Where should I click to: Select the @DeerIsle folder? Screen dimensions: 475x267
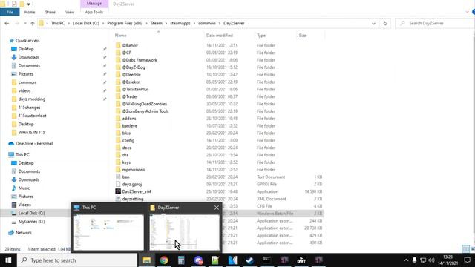pyautogui.click(x=131, y=74)
